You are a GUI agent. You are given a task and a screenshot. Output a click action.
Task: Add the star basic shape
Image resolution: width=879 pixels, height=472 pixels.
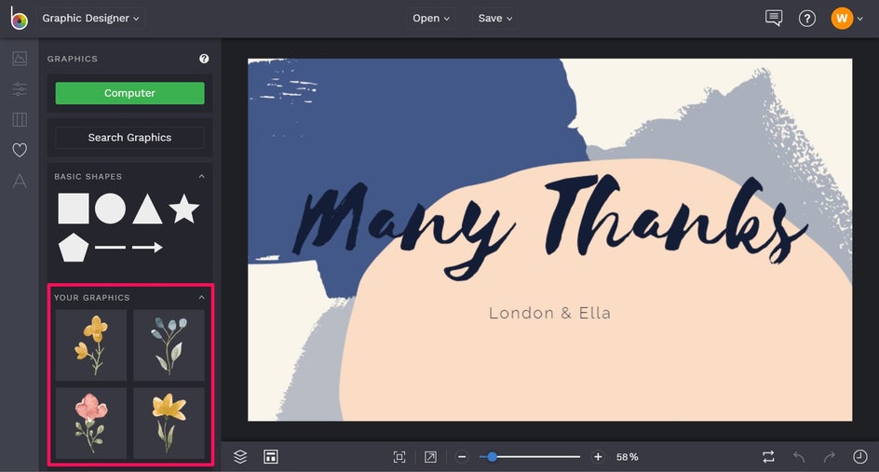click(x=183, y=209)
